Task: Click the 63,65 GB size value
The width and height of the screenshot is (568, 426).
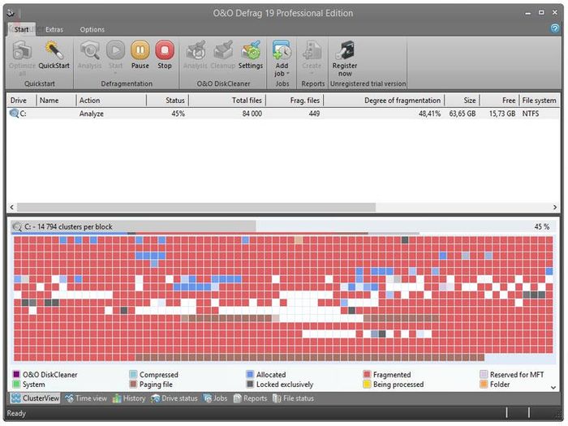Action: [463, 114]
